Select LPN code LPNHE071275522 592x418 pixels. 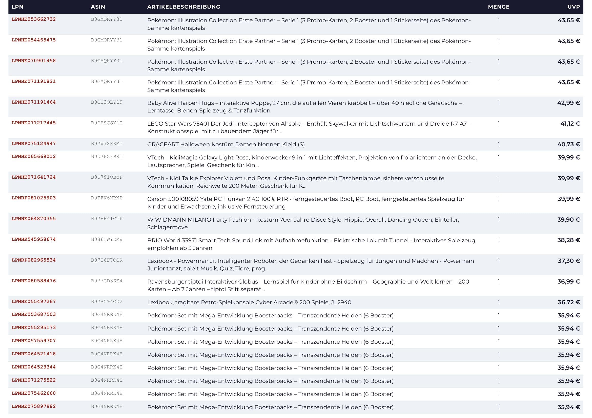pyautogui.click(x=33, y=380)
